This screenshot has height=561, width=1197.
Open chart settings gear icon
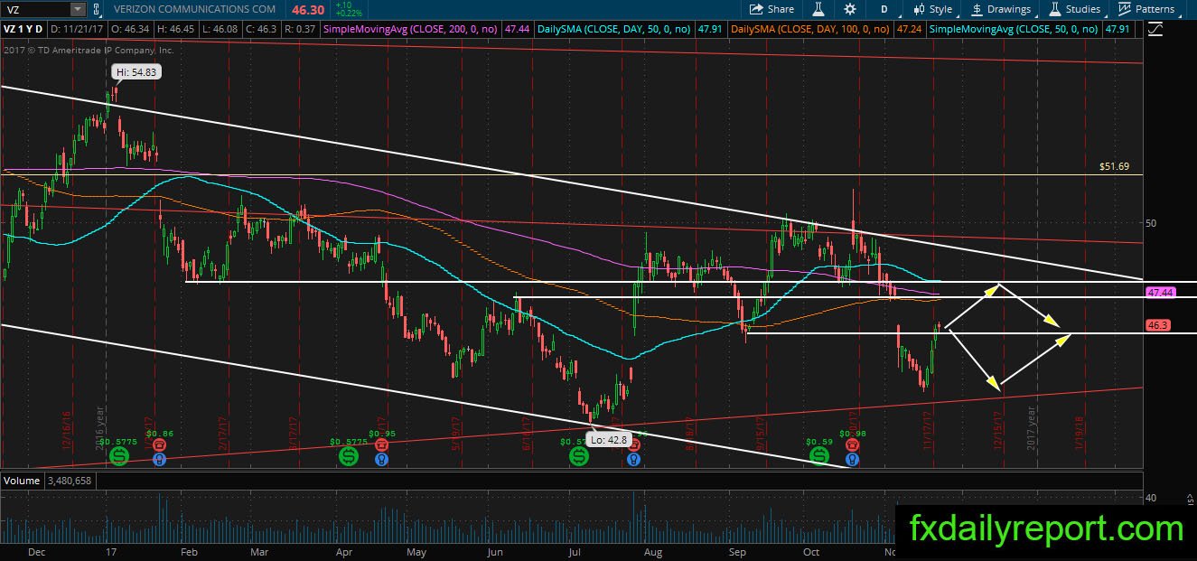tap(850, 9)
